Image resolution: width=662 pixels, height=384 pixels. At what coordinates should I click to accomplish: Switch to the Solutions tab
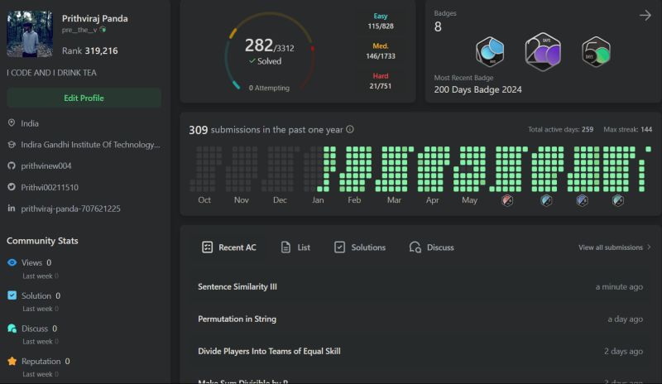point(360,247)
